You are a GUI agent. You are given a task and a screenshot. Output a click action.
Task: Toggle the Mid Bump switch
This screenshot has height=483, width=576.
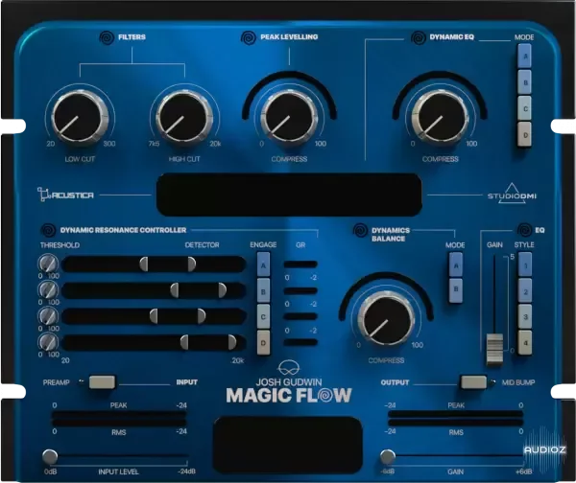pos(473,382)
